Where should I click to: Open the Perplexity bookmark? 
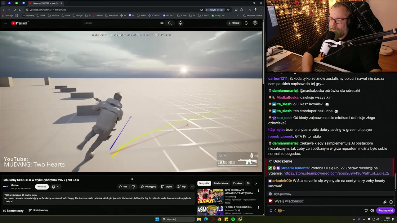pyautogui.click(x=28, y=15)
